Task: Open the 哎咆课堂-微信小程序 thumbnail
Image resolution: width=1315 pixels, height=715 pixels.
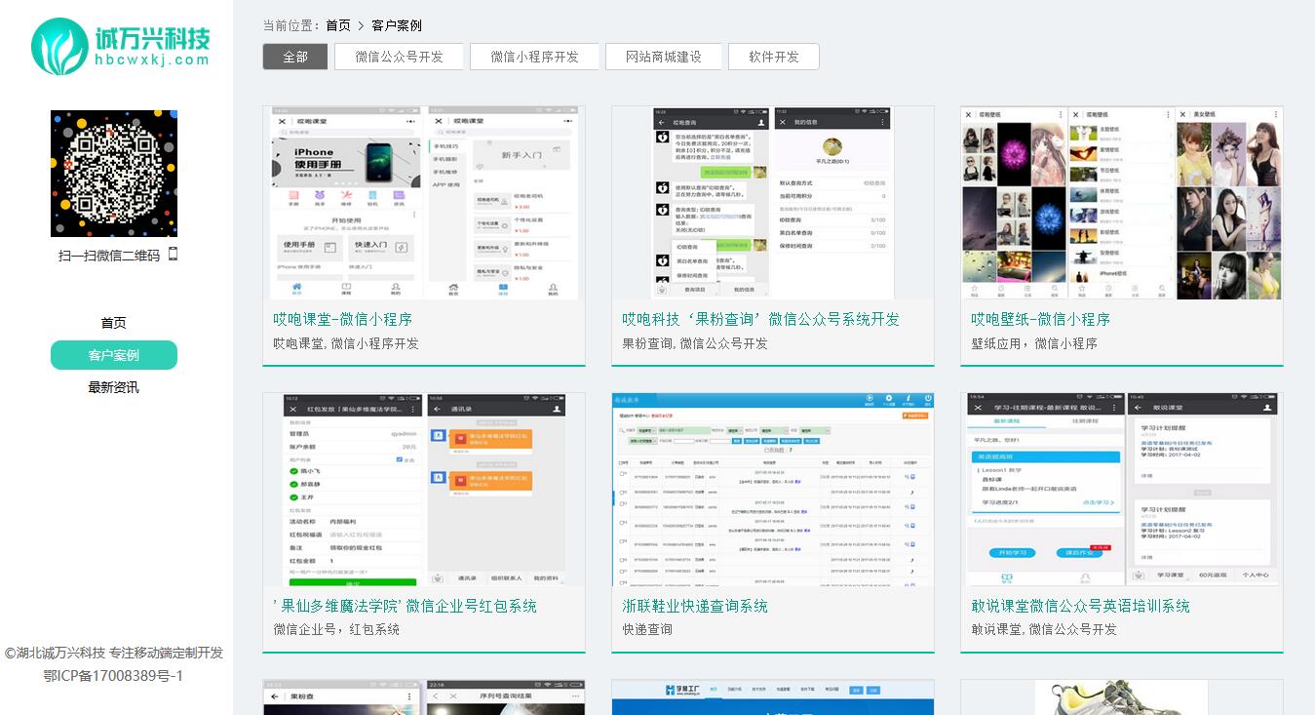Action: coord(425,203)
